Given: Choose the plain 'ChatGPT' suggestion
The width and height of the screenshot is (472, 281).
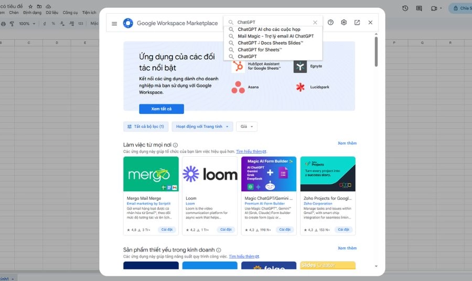Looking at the screenshot, I should (x=273, y=56).
